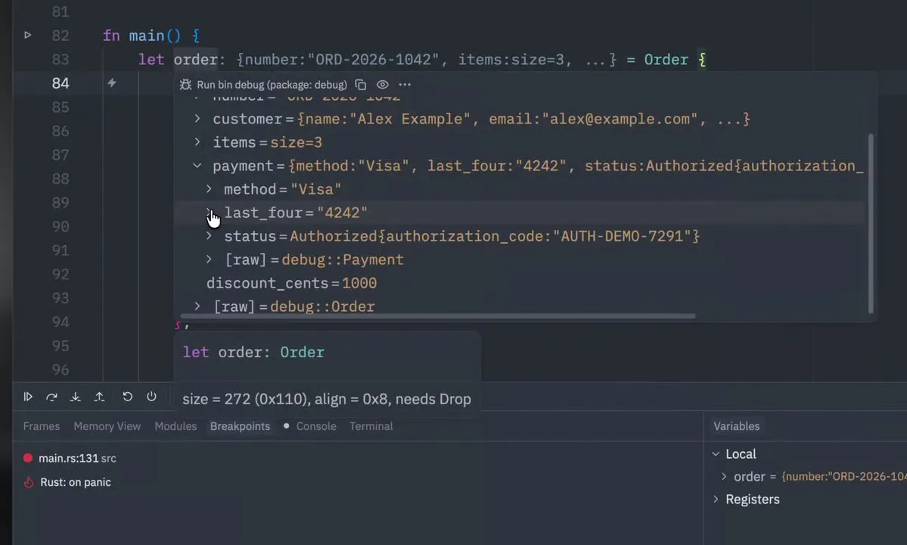Click the run arrow beside line 82
The width and height of the screenshot is (907, 545).
click(27, 36)
